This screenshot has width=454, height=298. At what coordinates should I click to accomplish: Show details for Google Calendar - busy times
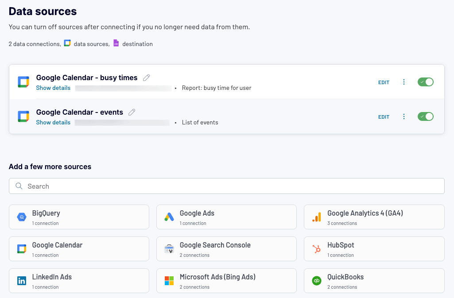pyautogui.click(x=53, y=88)
